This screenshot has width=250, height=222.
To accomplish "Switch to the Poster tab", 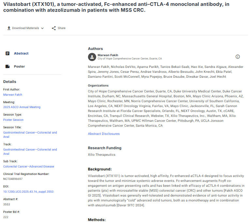I will point(19,66).
